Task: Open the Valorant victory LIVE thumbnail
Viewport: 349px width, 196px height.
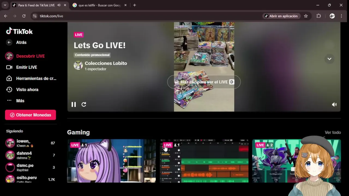Action: (x=296, y=161)
